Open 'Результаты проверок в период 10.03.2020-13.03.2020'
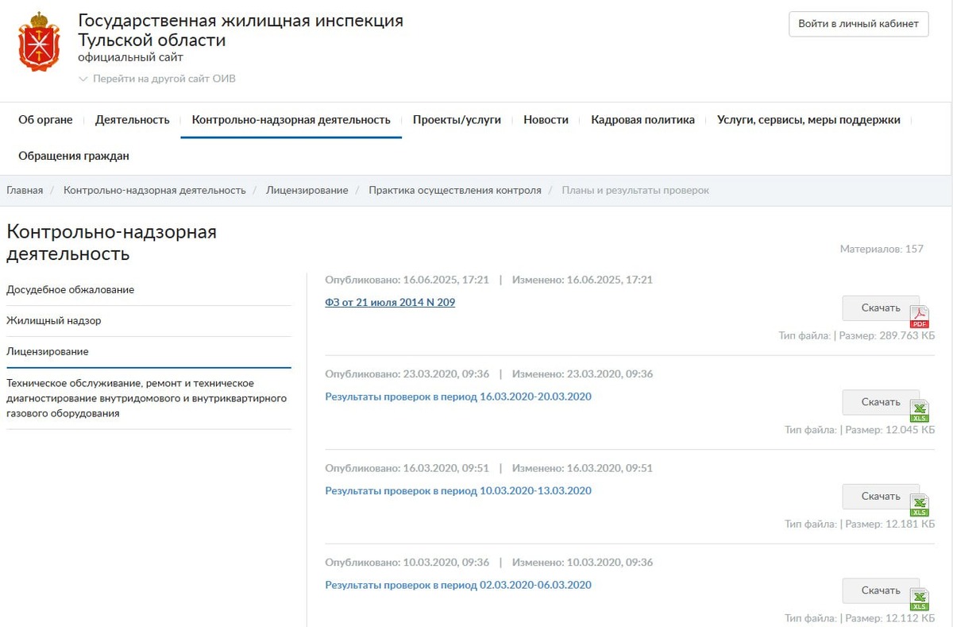This screenshot has height=627, width=953. (x=458, y=490)
